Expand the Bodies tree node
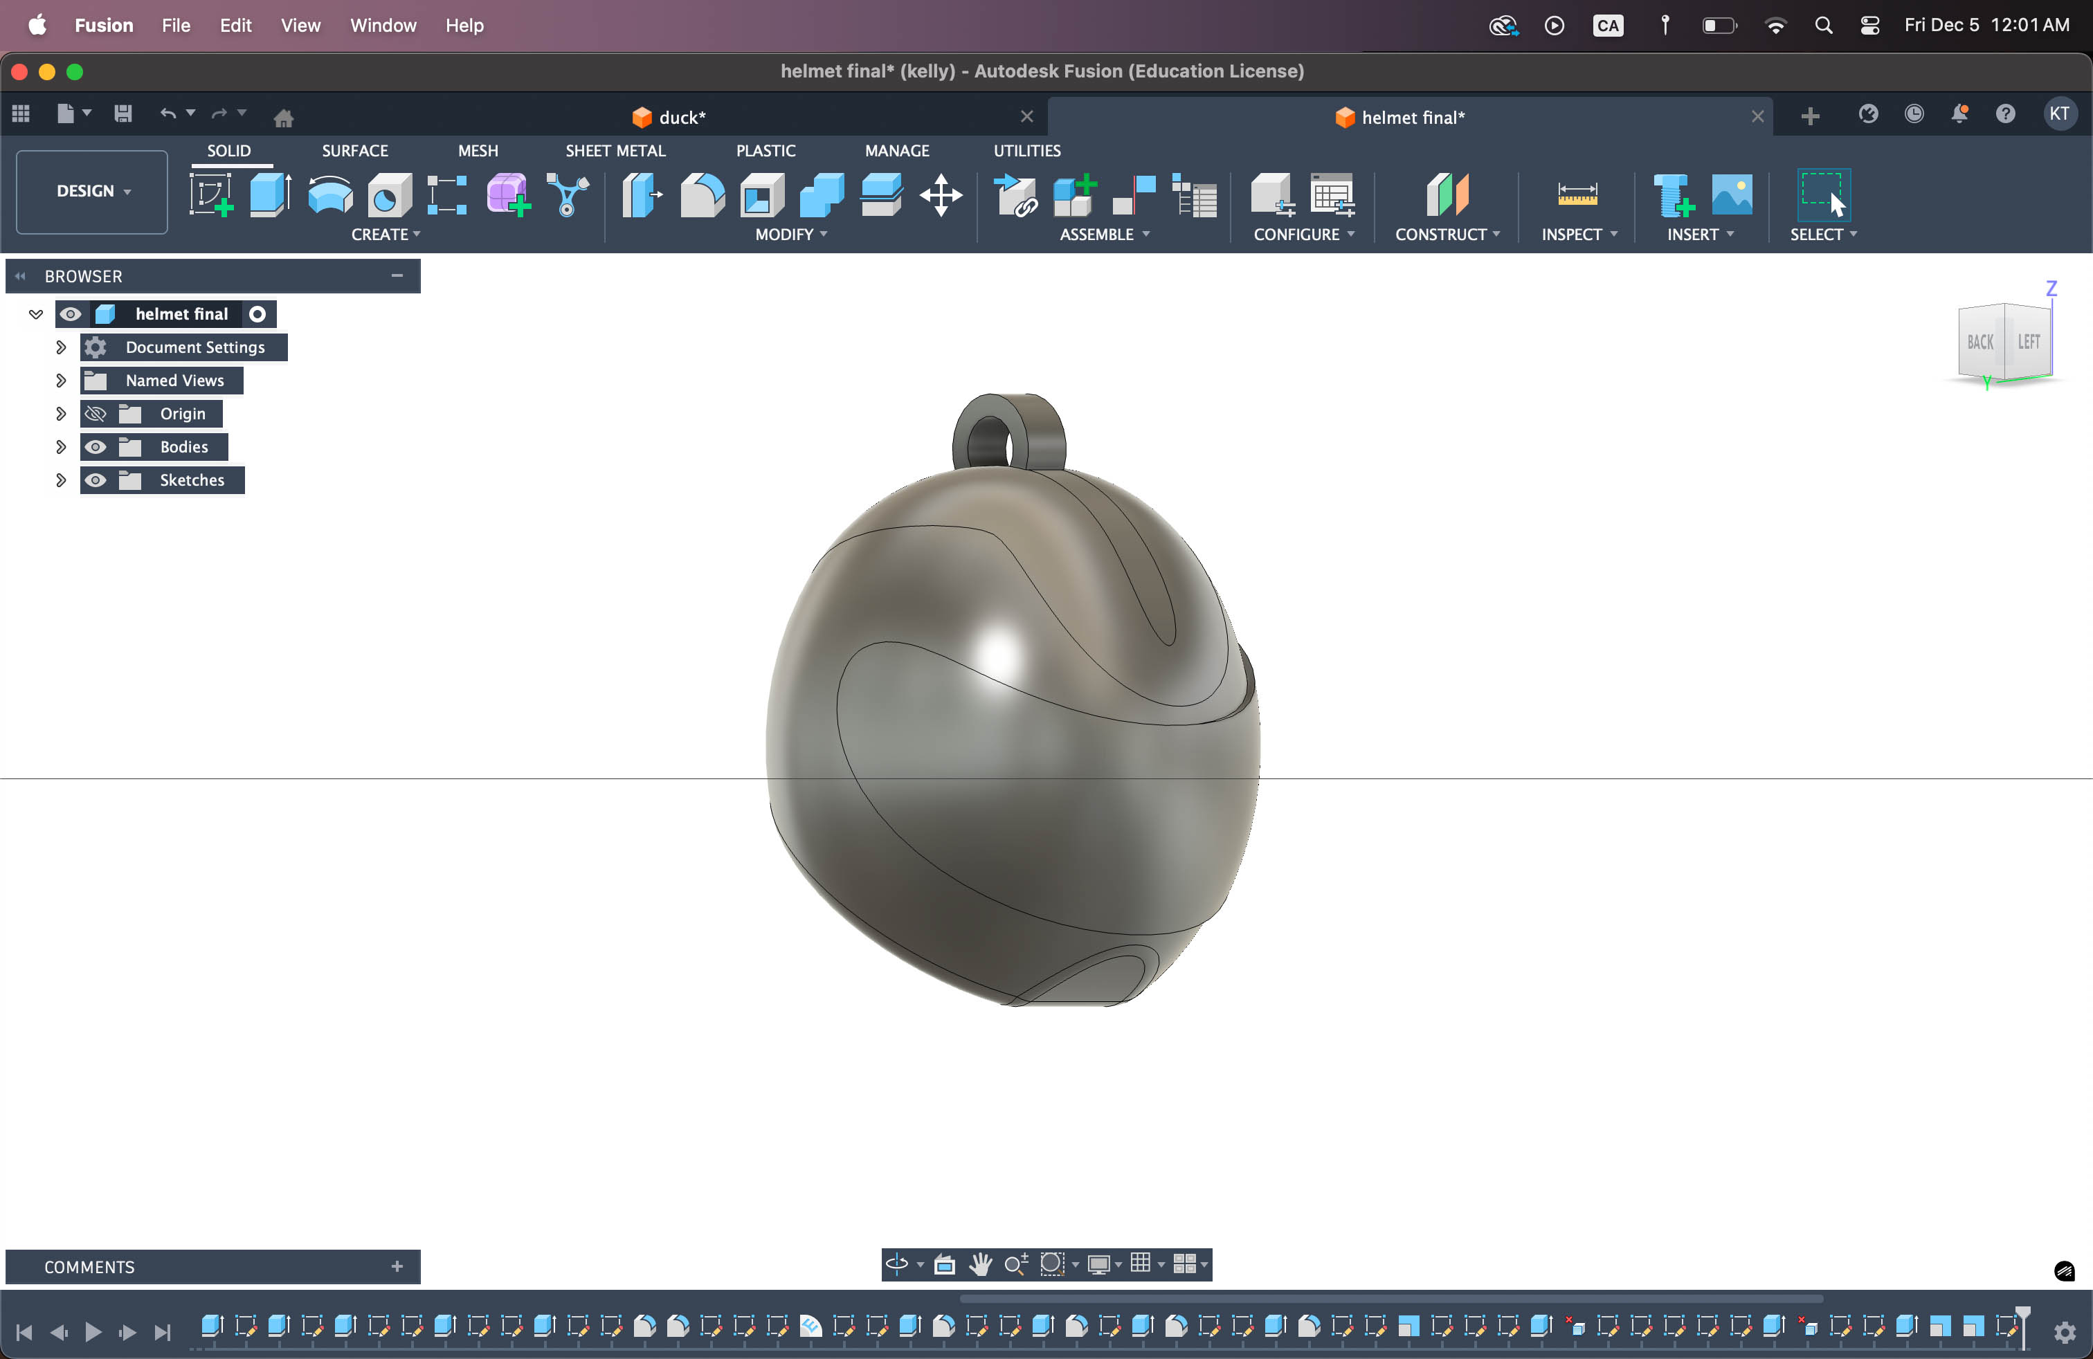 tap(61, 446)
